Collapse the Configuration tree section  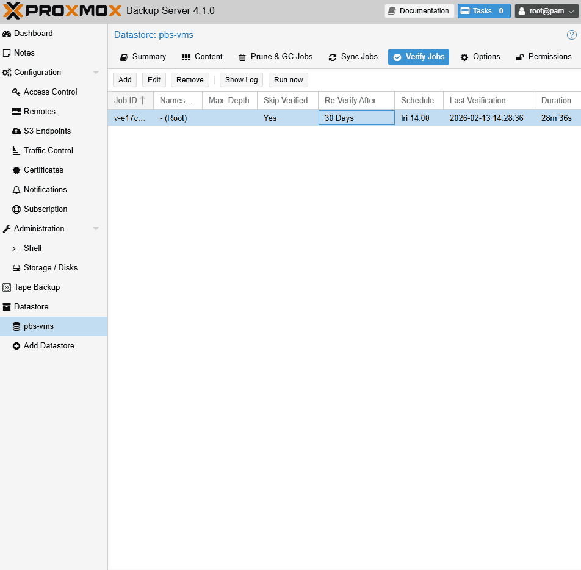click(96, 73)
